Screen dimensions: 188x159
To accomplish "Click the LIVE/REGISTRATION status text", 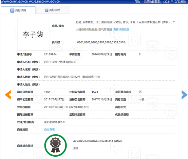I will (97, 141).
